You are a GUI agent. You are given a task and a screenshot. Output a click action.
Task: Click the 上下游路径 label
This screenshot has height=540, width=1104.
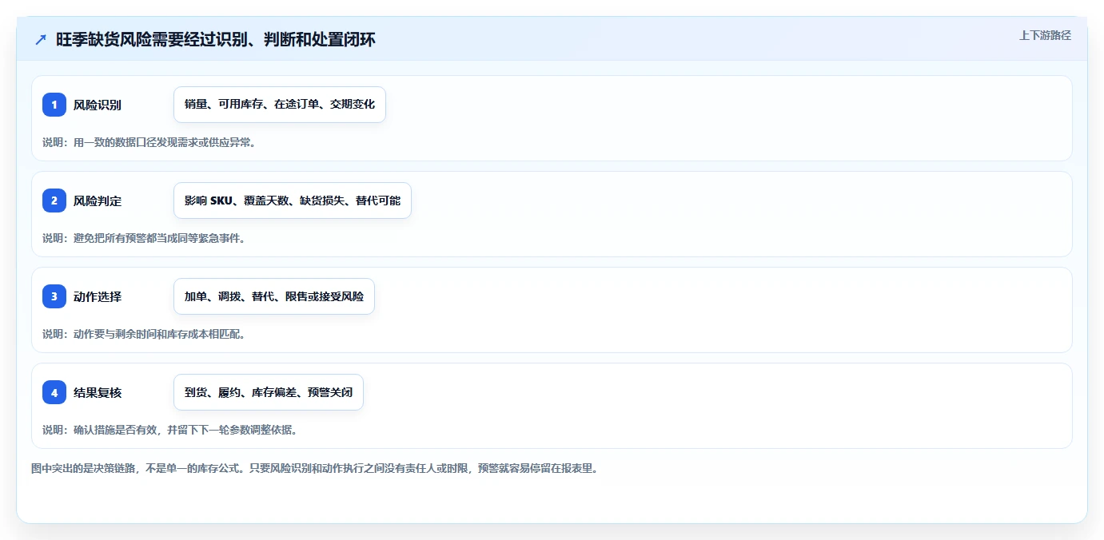(1045, 36)
